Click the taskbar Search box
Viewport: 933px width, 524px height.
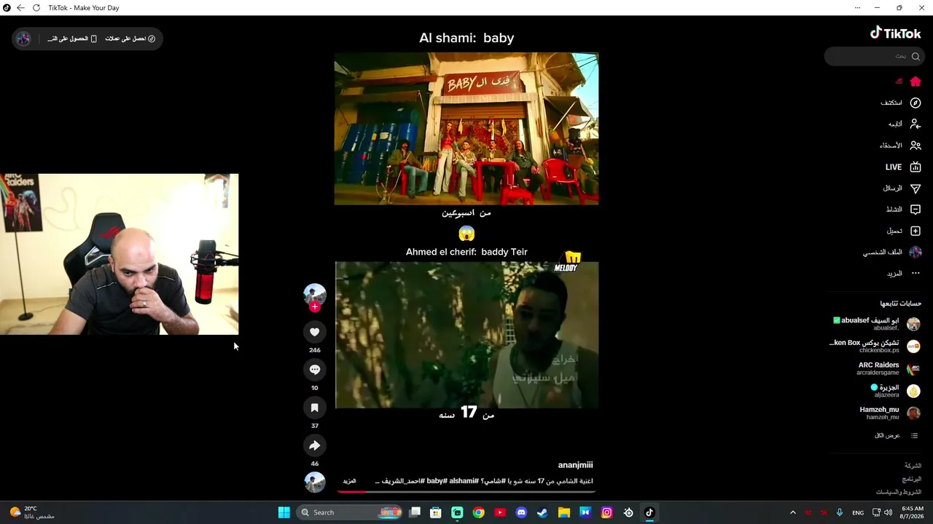(x=351, y=512)
